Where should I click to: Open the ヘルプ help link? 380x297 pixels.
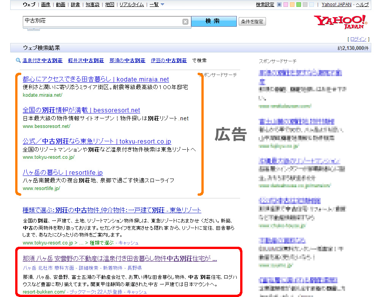point(362,4)
